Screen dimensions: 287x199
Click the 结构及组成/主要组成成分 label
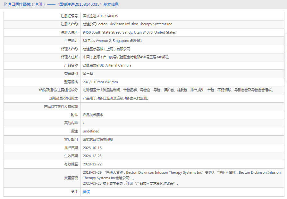[x=58, y=90]
